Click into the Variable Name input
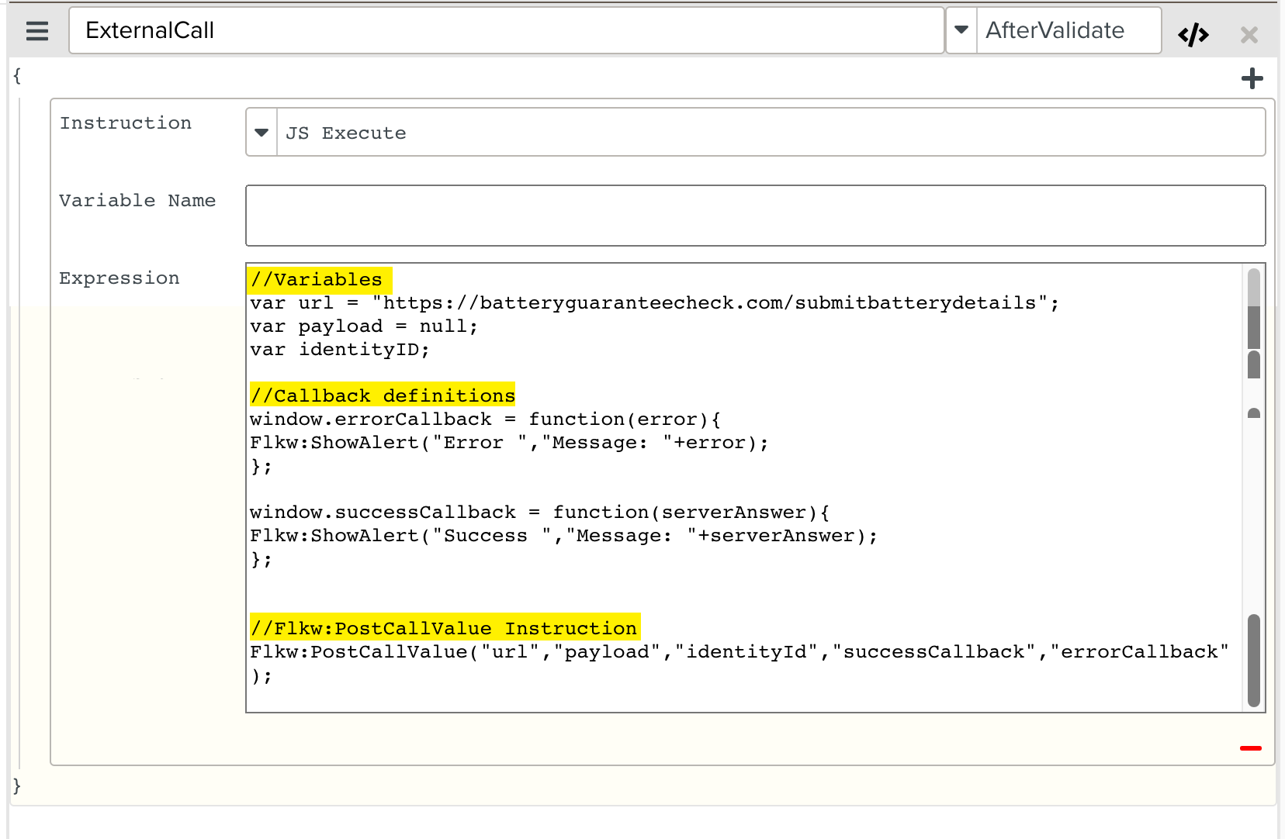Viewport: 1285px width, 839px height. tap(755, 216)
